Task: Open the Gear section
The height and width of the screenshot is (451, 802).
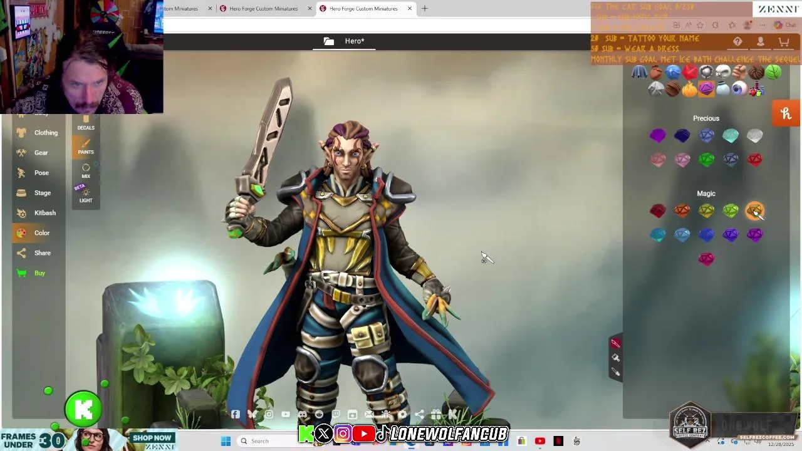Action: pyautogui.click(x=33, y=153)
